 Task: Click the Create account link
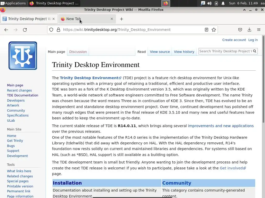(234, 40)
